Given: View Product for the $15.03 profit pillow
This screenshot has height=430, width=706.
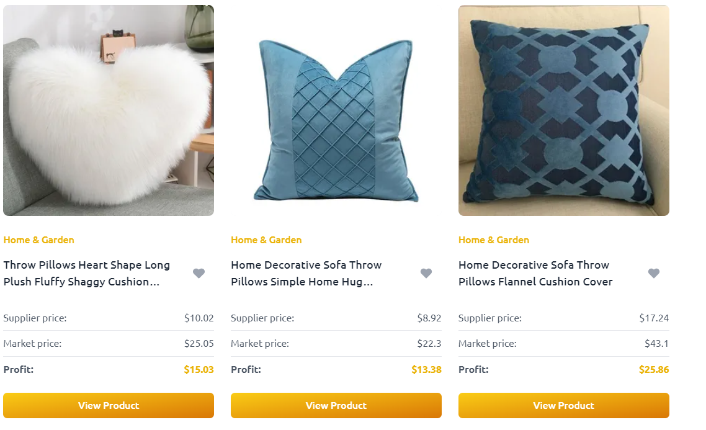Looking at the screenshot, I should 109,405.
